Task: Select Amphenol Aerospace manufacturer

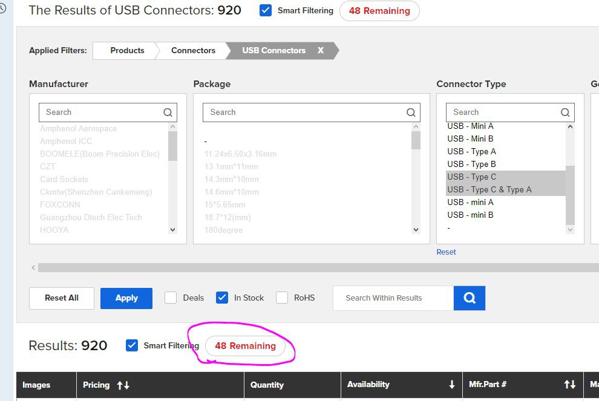Action: click(x=78, y=129)
